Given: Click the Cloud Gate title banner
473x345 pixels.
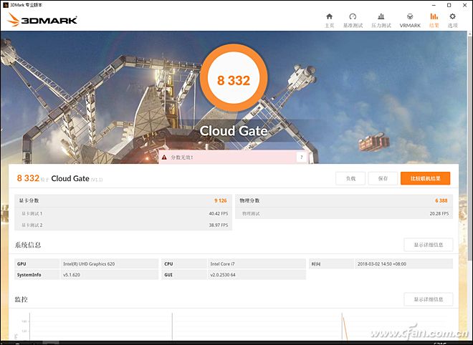Looking at the screenshot, I should [234, 131].
